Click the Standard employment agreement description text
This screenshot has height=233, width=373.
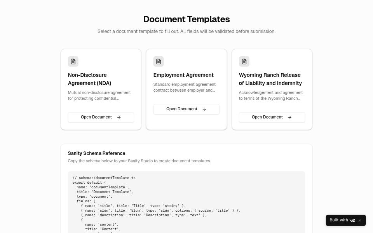[x=184, y=87]
